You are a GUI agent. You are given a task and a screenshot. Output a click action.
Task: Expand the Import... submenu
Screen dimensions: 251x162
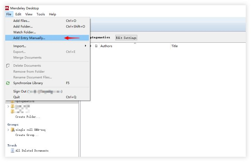pyautogui.click(x=47, y=46)
